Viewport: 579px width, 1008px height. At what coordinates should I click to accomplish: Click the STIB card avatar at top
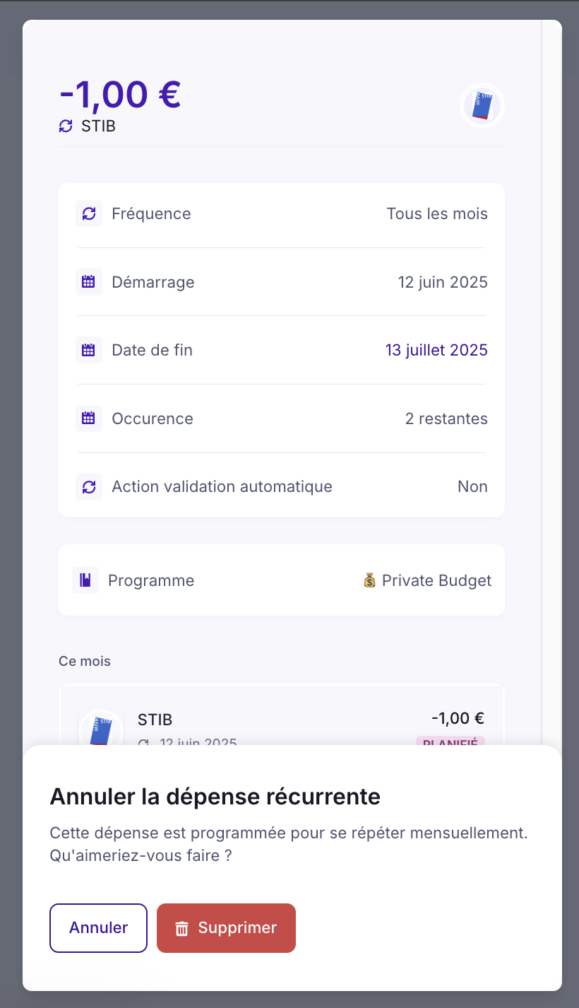(482, 106)
